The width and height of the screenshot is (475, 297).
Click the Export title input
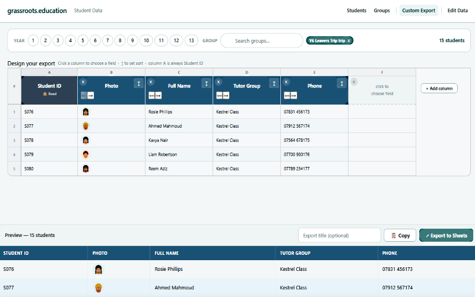339,235
